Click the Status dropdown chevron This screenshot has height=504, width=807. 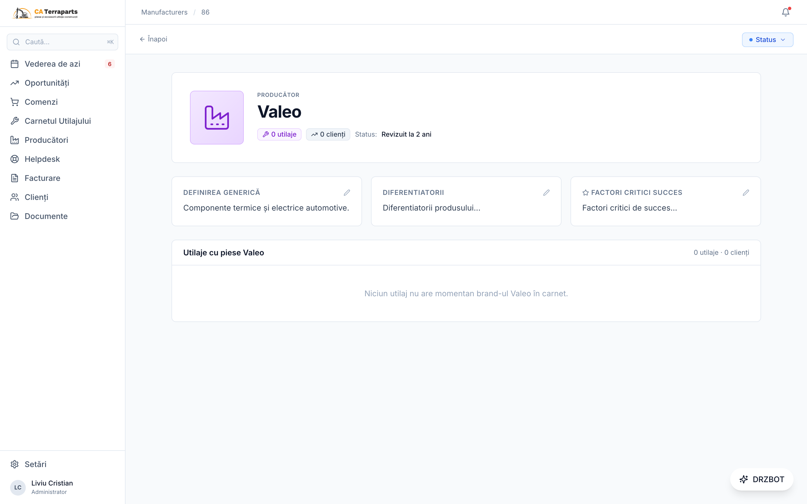(x=783, y=40)
